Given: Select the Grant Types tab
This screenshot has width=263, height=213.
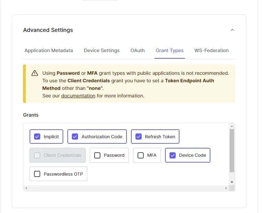Looking at the screenshot, I should pyautogui.click(x=169, y=50).
